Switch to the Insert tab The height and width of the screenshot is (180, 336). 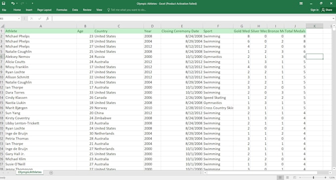point(29,10)
